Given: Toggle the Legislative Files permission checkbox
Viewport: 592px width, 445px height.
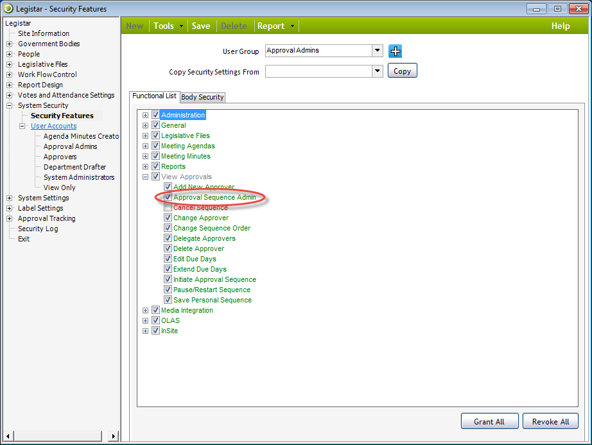Looking at the screenshot, I should (155, 135).
